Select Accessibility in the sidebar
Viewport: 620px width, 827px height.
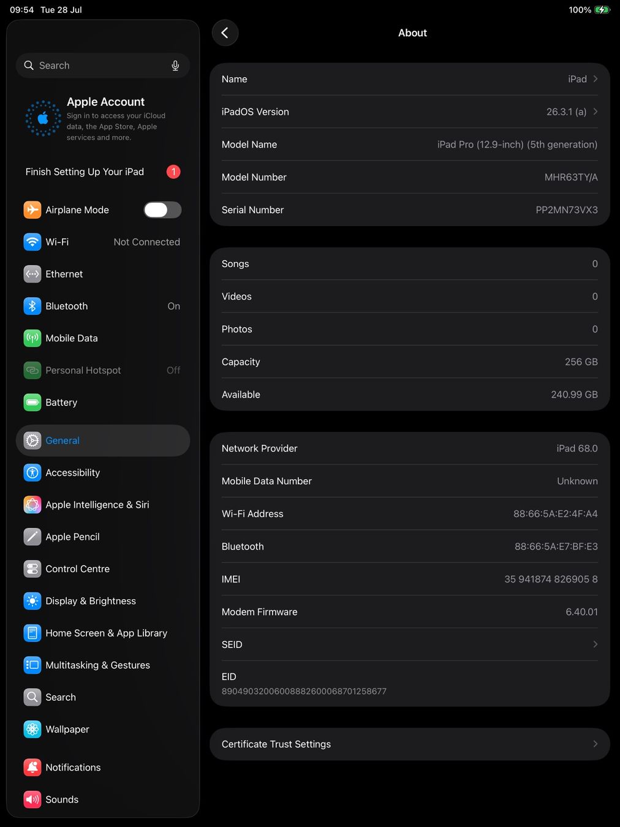[103, 473]
